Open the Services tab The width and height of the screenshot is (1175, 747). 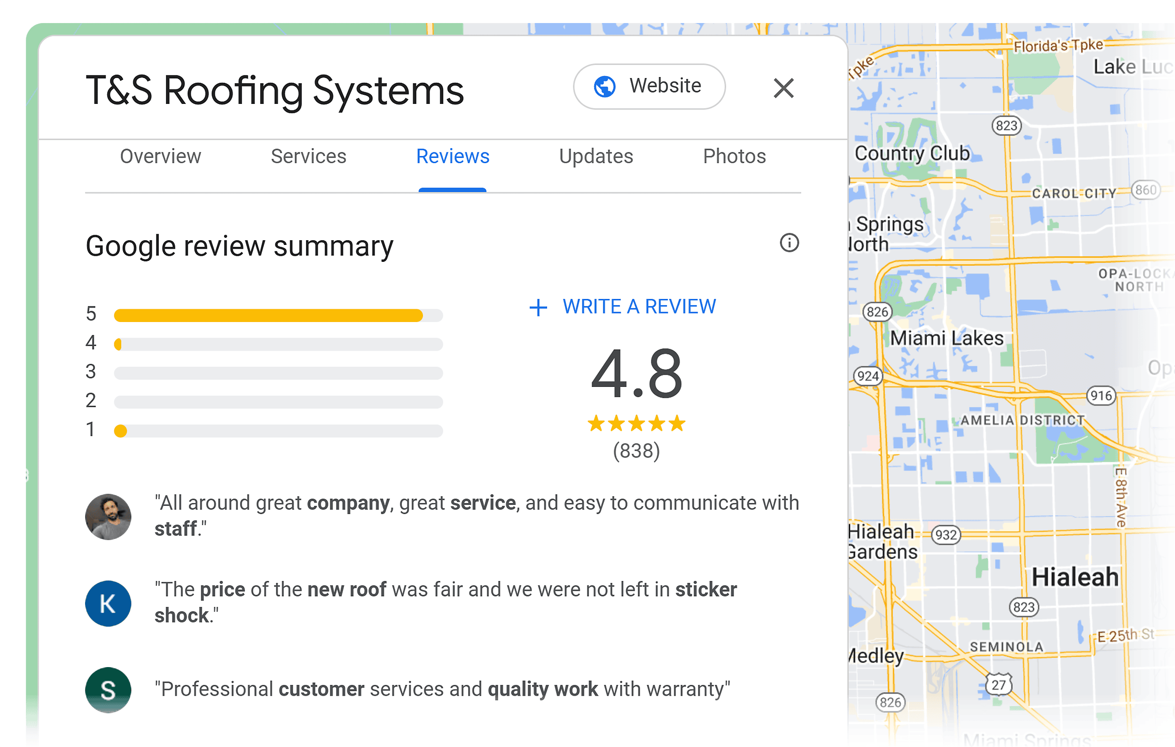(308, 157)
